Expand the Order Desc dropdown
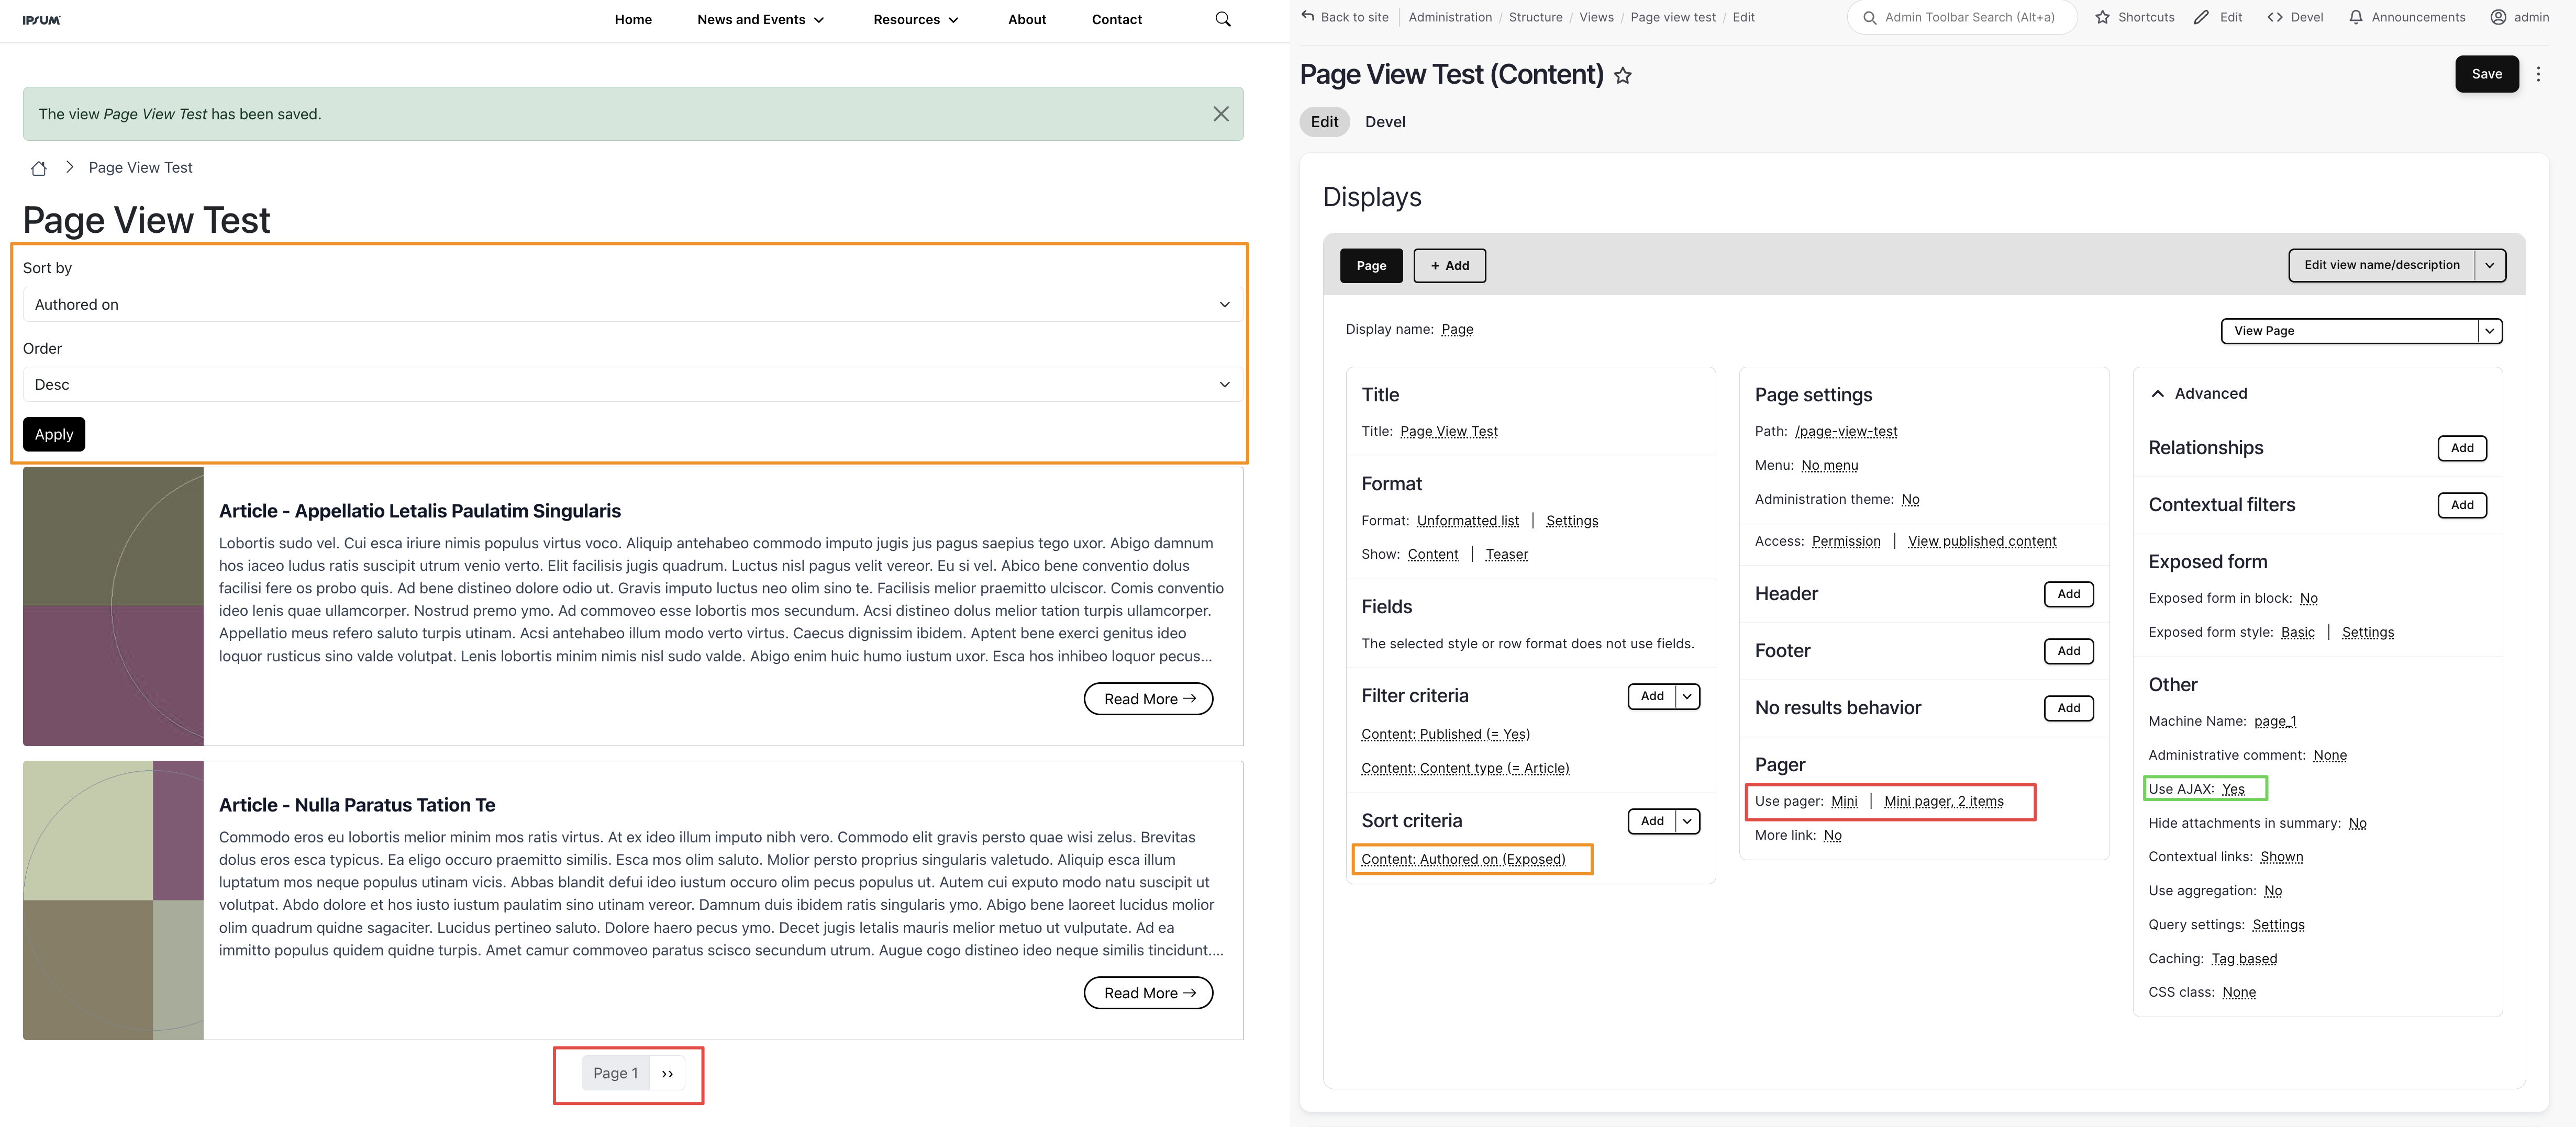Screen dimensions: 2576x1127 pos(632,385)
